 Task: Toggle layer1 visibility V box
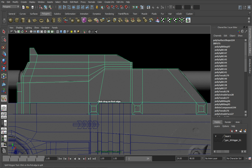tap(216, 136)
